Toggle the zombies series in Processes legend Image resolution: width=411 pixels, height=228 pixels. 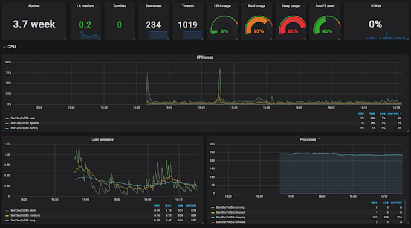[x=231, y=222]
